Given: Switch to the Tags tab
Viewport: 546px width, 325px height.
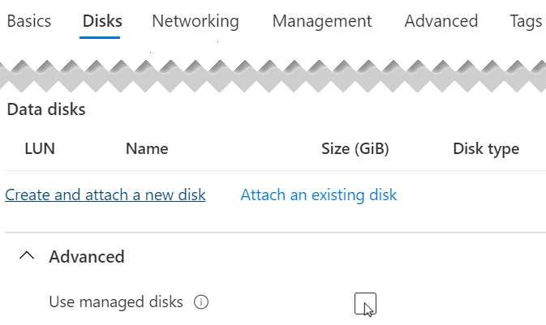Looking at the screenshot, I should point(527,21).
